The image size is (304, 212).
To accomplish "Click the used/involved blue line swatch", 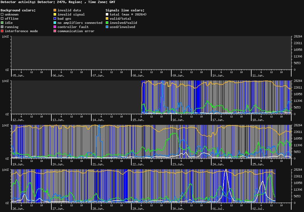I will [107, 27].
